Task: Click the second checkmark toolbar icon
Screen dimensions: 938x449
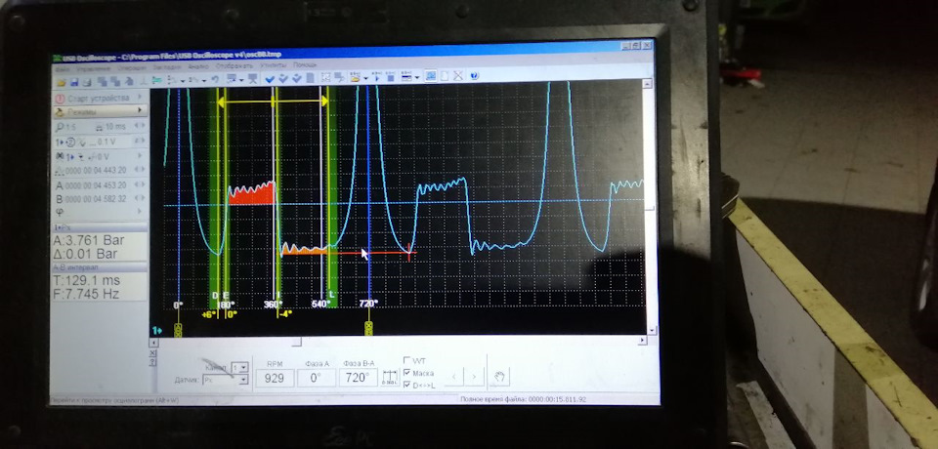Action: pyautogui.click(x=283, y=78)
